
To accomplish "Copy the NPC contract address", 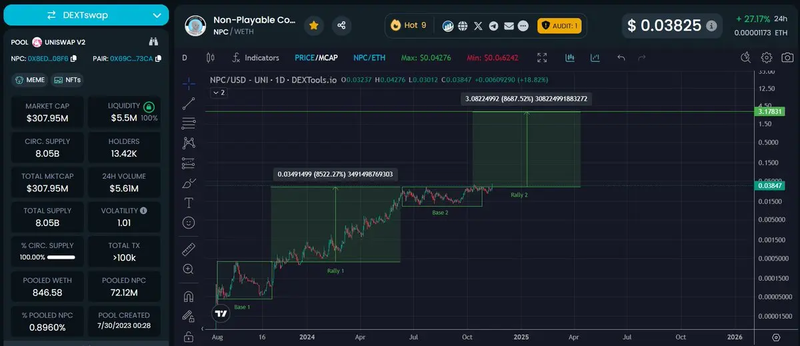I will tap(74, 59).
